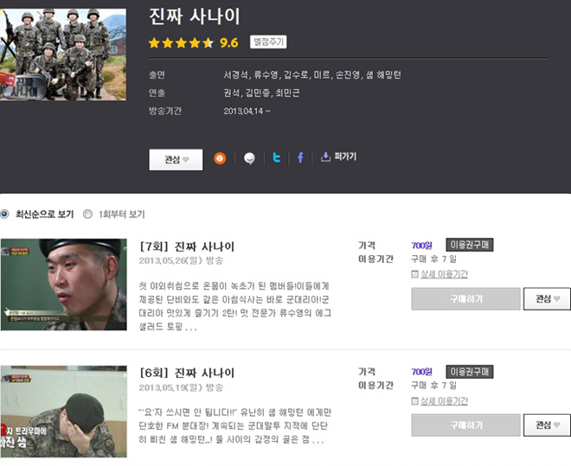Toggle 관심 heart for episode 6
571x466 pixels.
pyautogui.click(x=547, y=425)
